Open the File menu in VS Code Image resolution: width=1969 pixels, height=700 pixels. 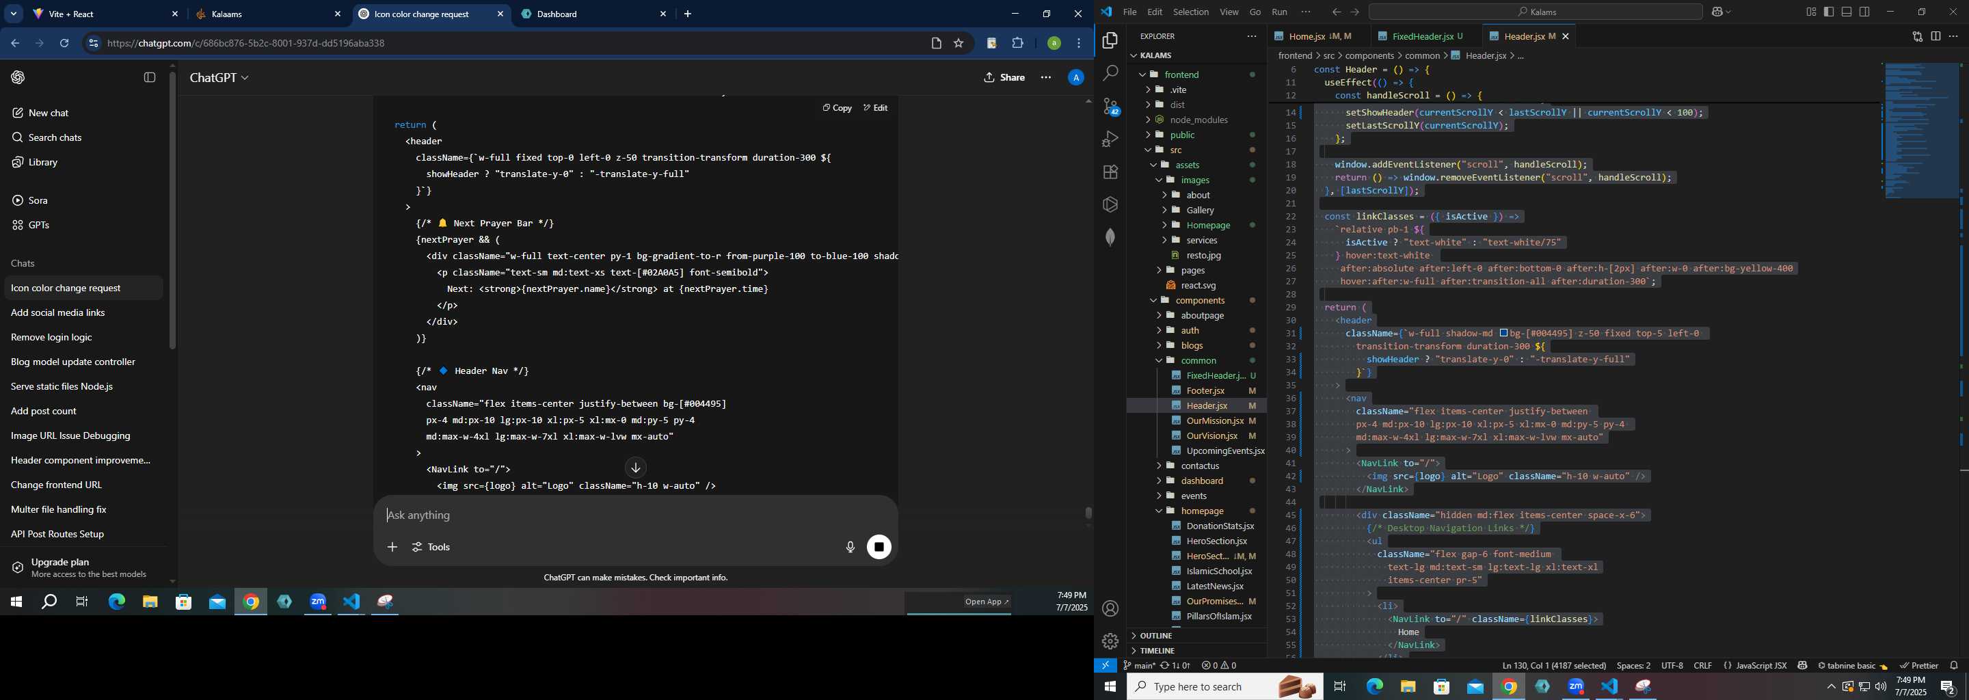[x=1129, y=12]
